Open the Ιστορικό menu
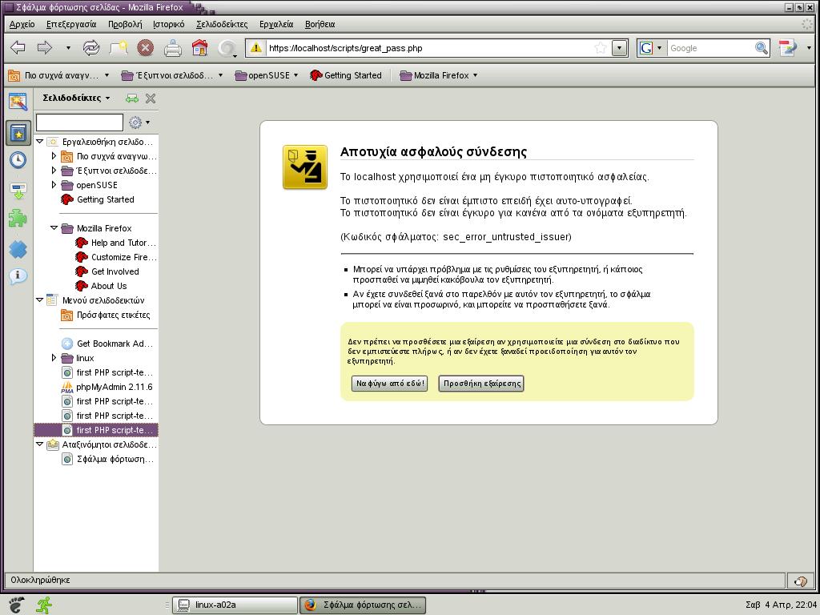The image size is (820, 615). coord(168,24)
